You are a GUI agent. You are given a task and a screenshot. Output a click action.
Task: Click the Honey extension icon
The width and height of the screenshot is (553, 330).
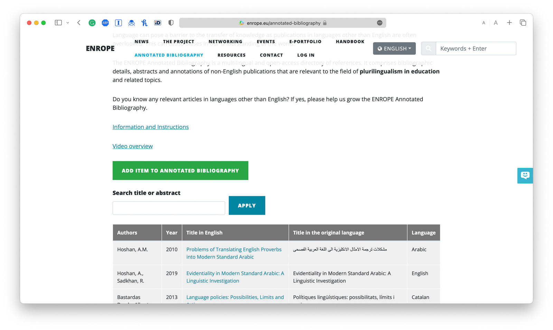click(x=144, y=23)
